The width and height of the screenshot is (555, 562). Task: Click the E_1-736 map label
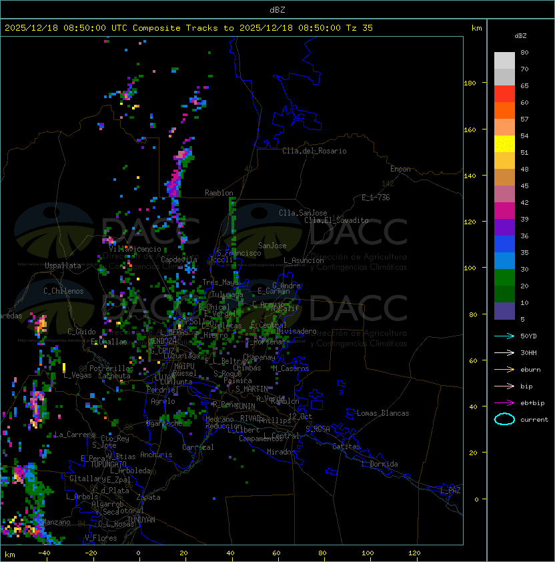[x=376, y=198]
